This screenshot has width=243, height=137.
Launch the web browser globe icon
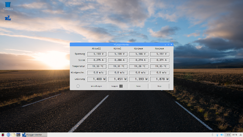tap(9, 135)
